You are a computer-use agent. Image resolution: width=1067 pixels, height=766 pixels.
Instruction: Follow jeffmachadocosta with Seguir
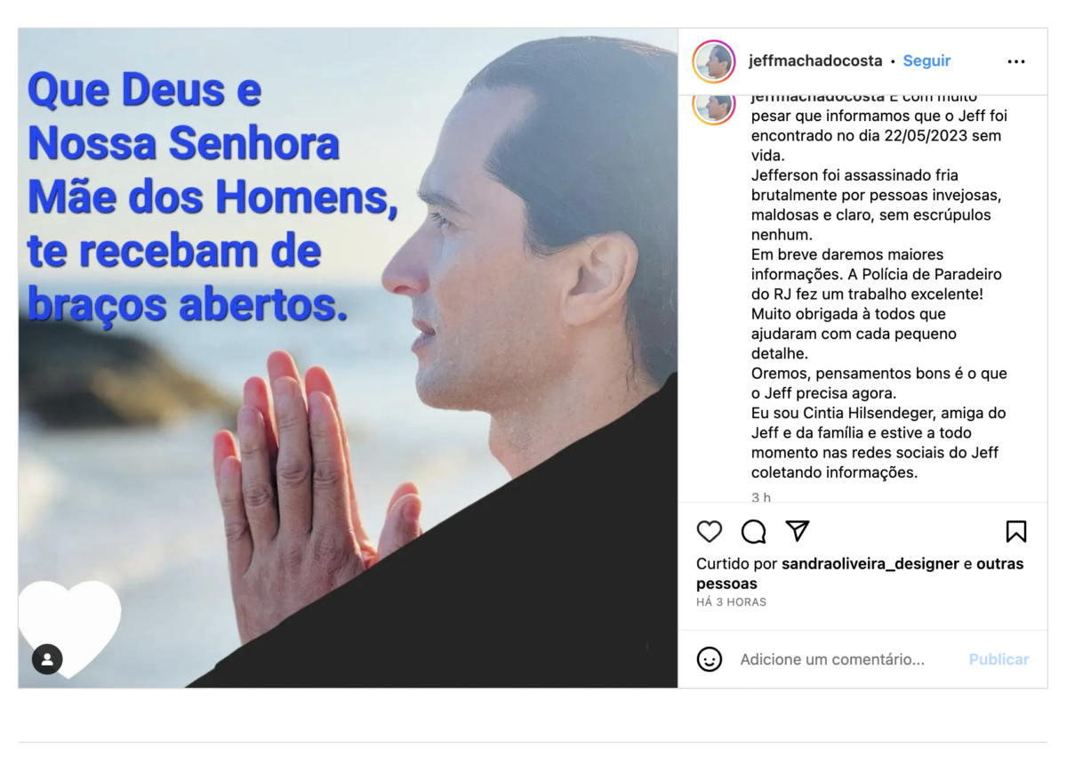pyautogui.click(x=927, y=61)
